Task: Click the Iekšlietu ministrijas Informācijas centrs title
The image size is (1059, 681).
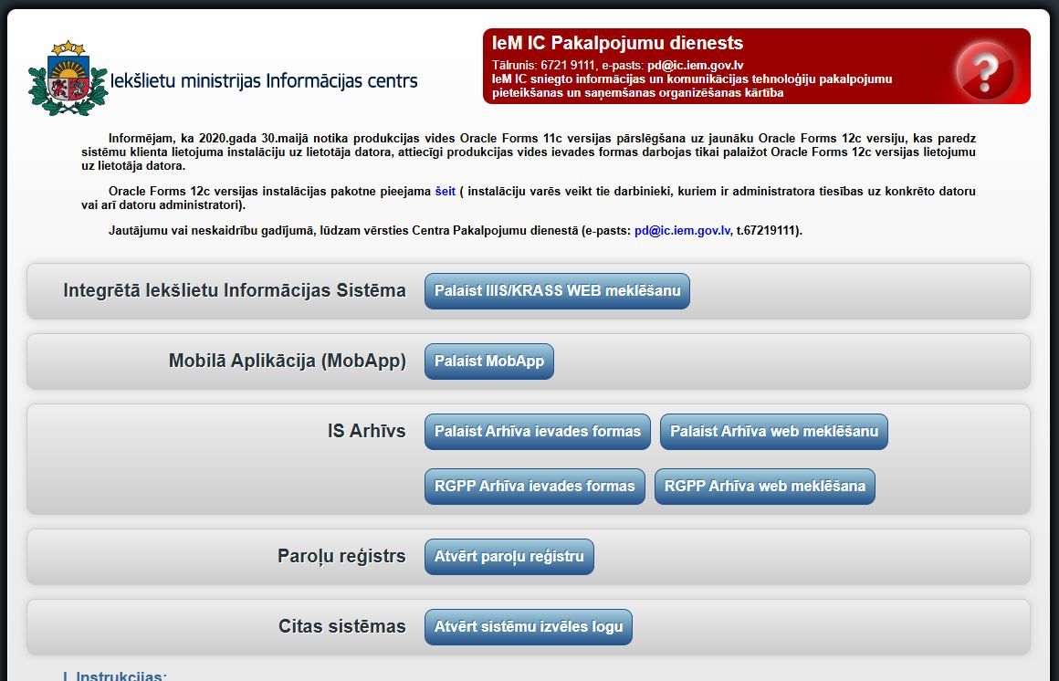Action: tap(264, 80)
